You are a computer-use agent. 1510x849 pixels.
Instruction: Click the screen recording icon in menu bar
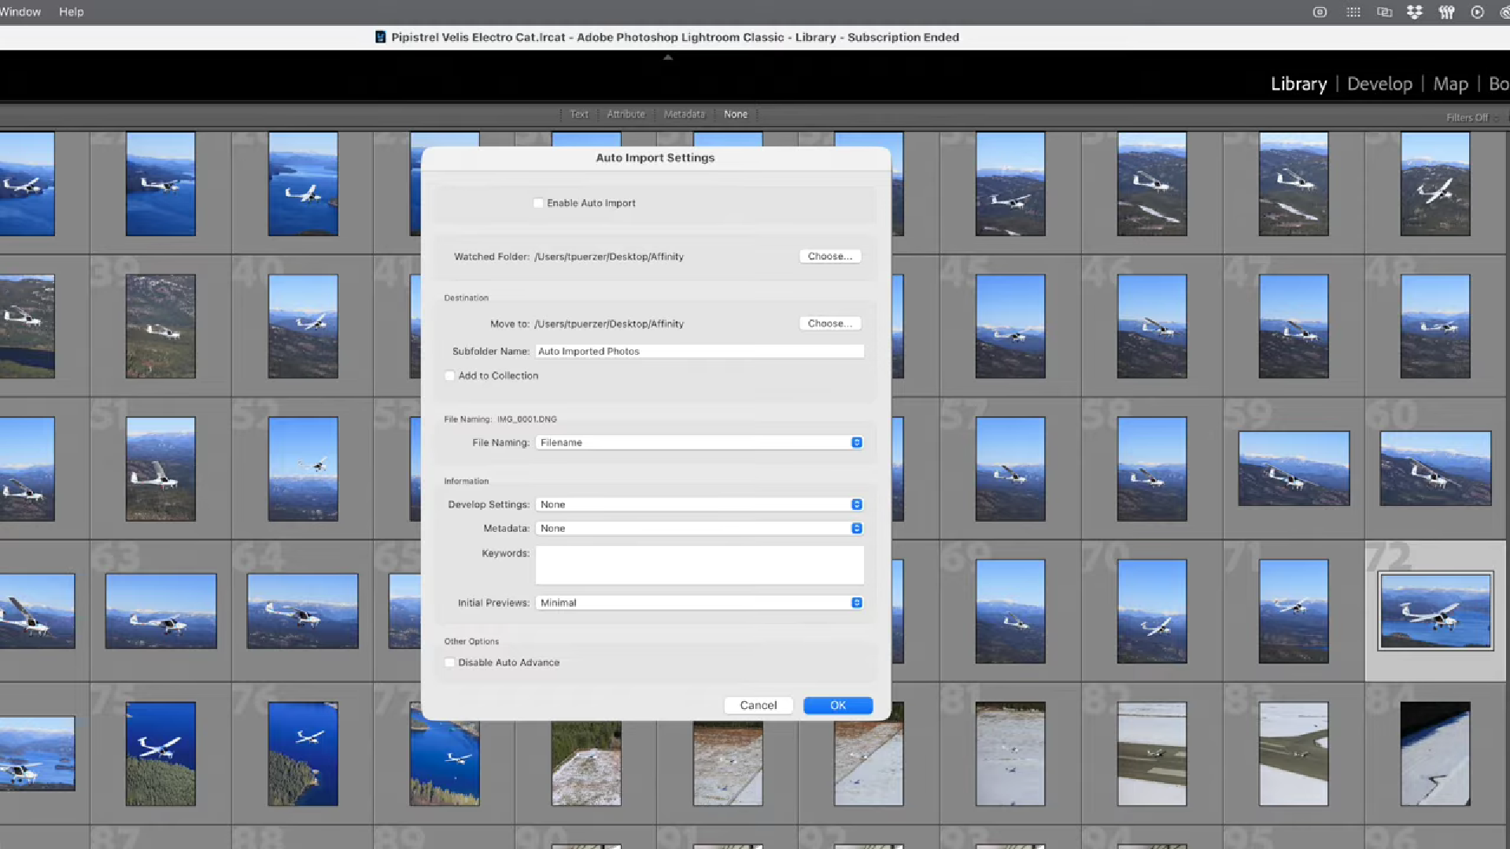[x=1320, y=12]
